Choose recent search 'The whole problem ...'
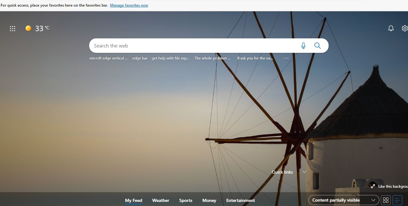 click(213, 58)
